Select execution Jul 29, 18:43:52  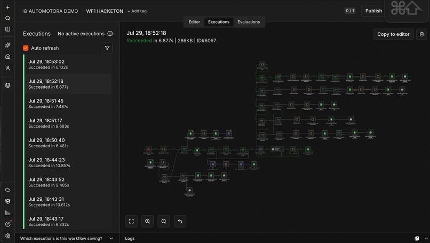(67, 182)
